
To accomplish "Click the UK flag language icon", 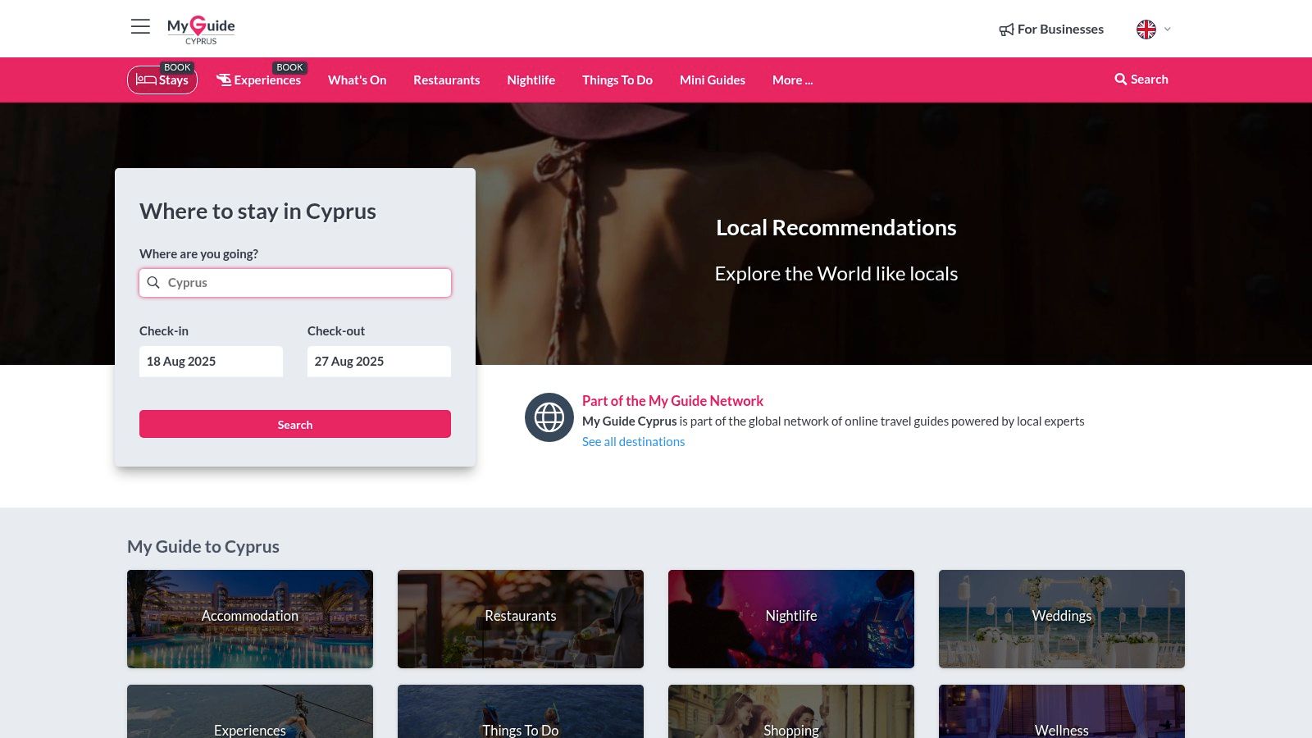I will 1146,30.
